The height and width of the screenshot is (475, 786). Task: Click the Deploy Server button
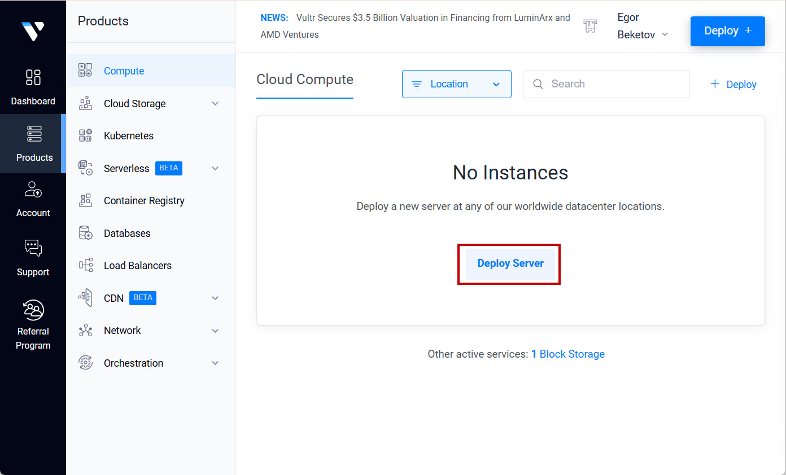click(x=510, y=263)
